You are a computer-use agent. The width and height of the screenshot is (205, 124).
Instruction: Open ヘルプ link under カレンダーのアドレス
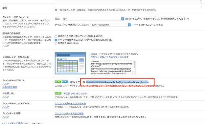click(6, 84)
